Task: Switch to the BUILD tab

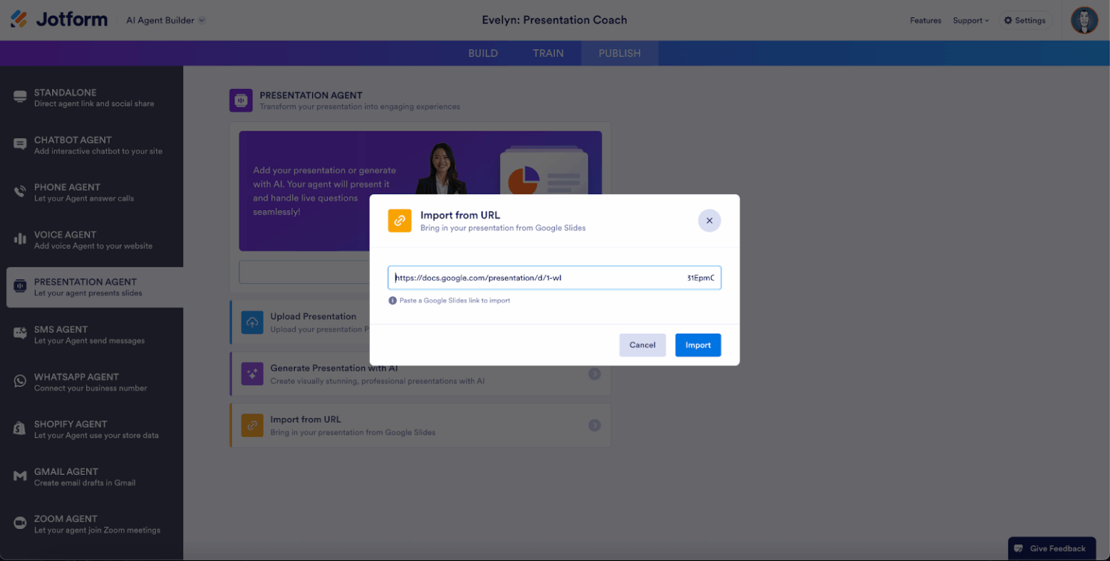Action: [483, 53]
